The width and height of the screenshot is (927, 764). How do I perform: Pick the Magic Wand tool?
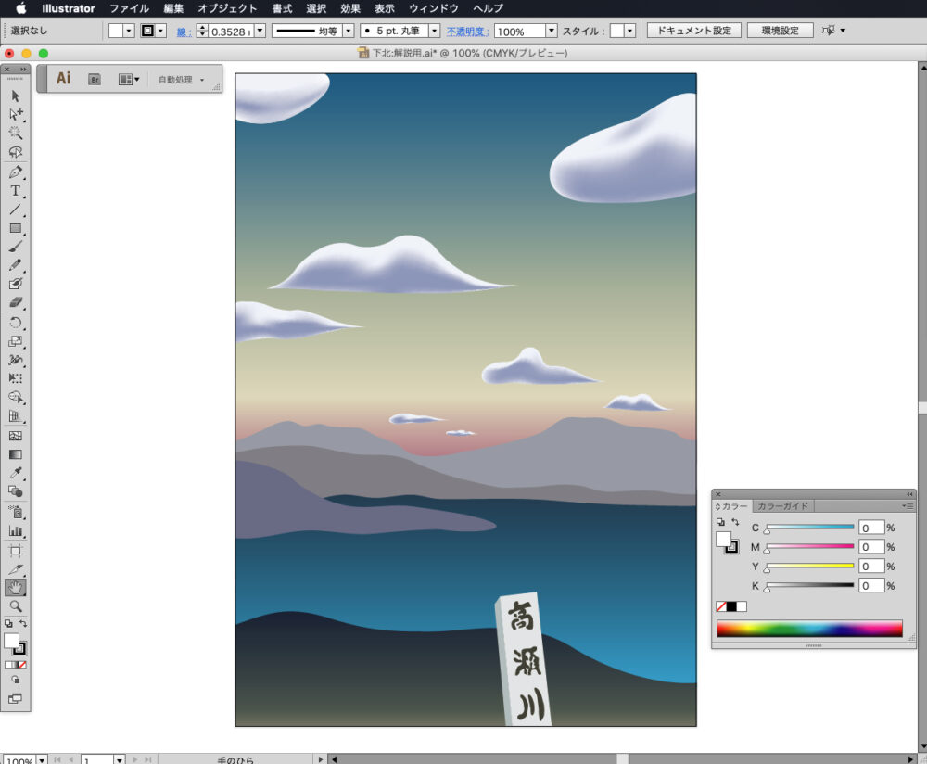click(16, 133)
